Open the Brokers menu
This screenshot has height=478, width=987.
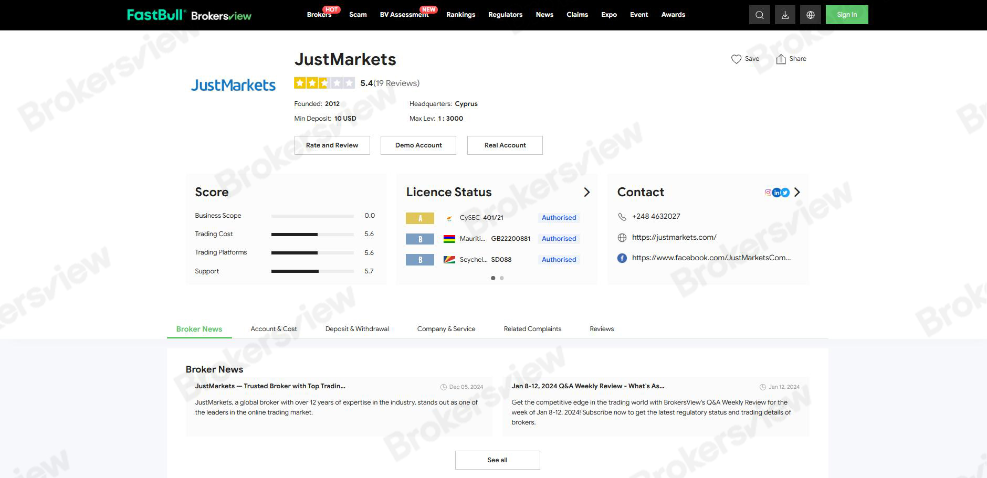coord(319,15)
